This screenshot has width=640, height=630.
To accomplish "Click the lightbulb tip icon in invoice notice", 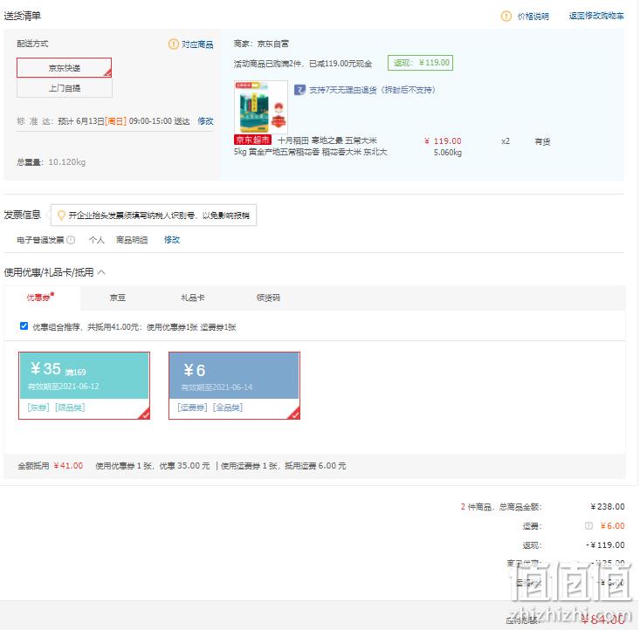I will 61,215.
